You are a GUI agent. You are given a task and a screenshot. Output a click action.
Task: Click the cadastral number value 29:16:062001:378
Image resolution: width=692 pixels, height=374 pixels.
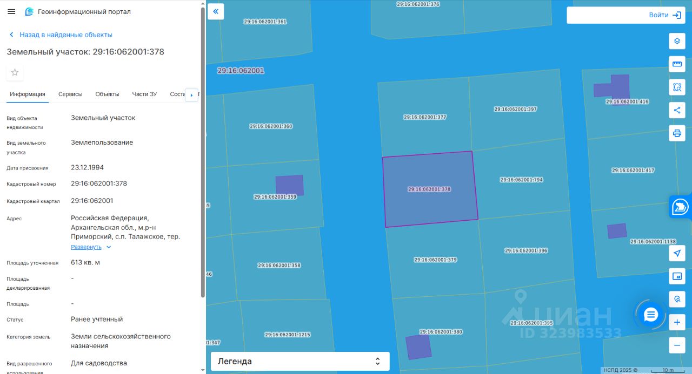point(99,183)
